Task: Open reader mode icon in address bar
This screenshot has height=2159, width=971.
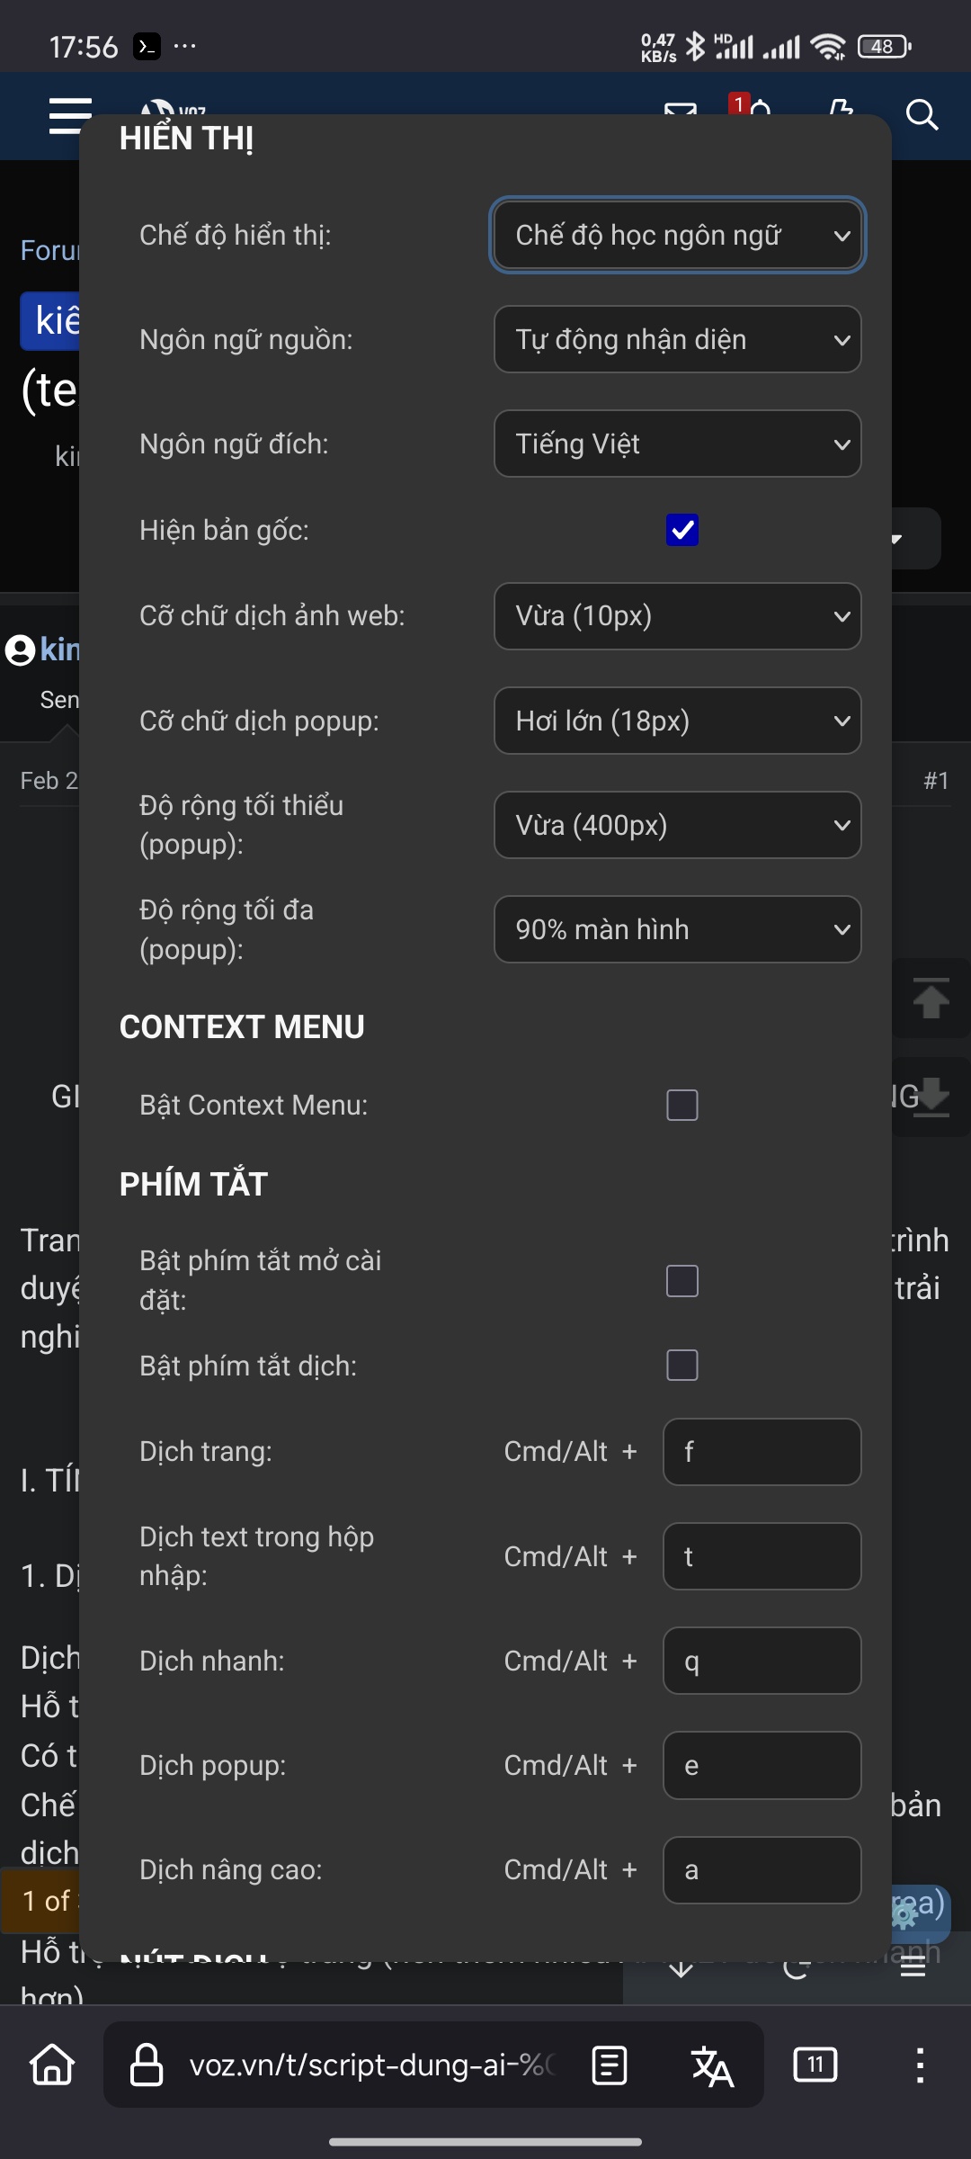Action: pos(610,2065)
